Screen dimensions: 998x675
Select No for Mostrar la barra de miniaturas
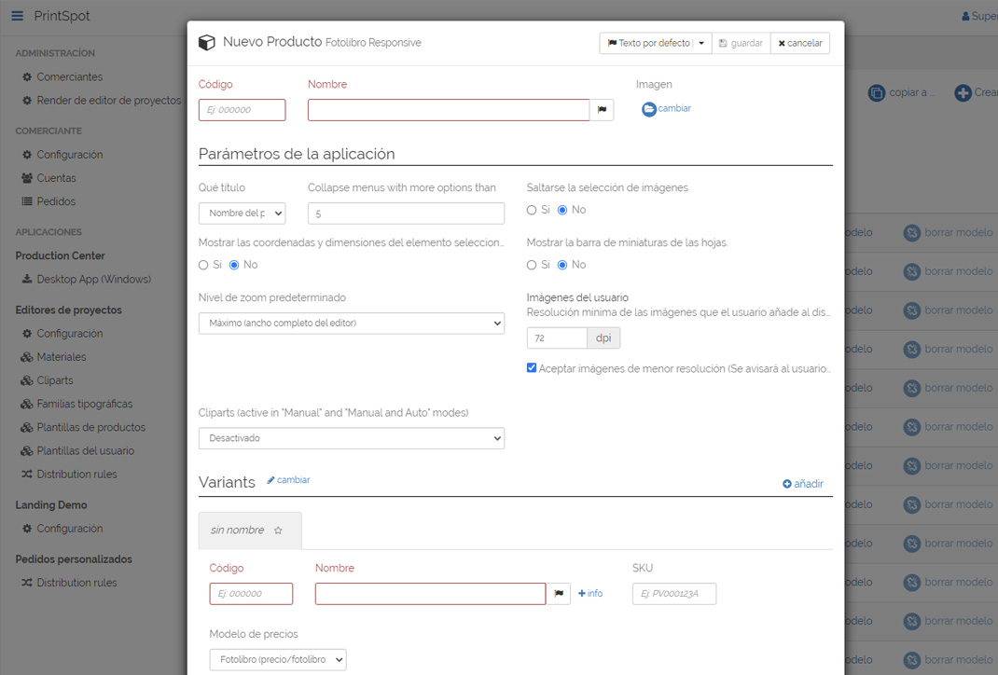tap(562, 266)
